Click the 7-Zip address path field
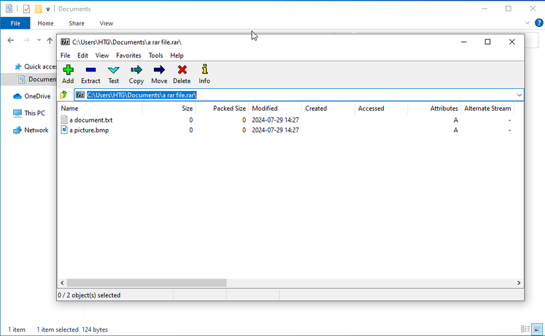Image resolution: width=545 pixels, height=336 pixels. click(x=299, y=95)
